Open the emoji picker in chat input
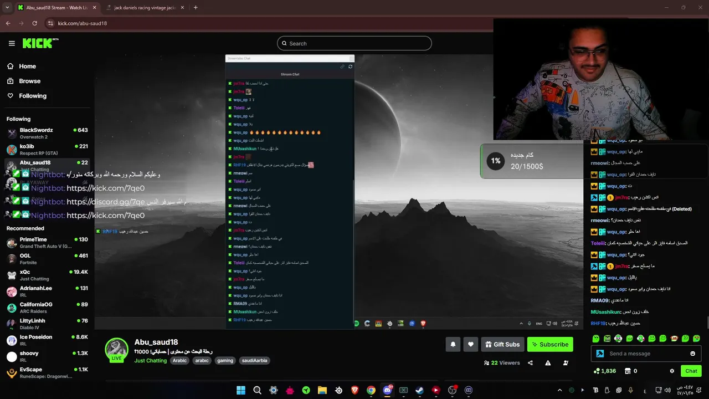Image resolution: width=709 pixels, height=399 pixels. point(692,354)
